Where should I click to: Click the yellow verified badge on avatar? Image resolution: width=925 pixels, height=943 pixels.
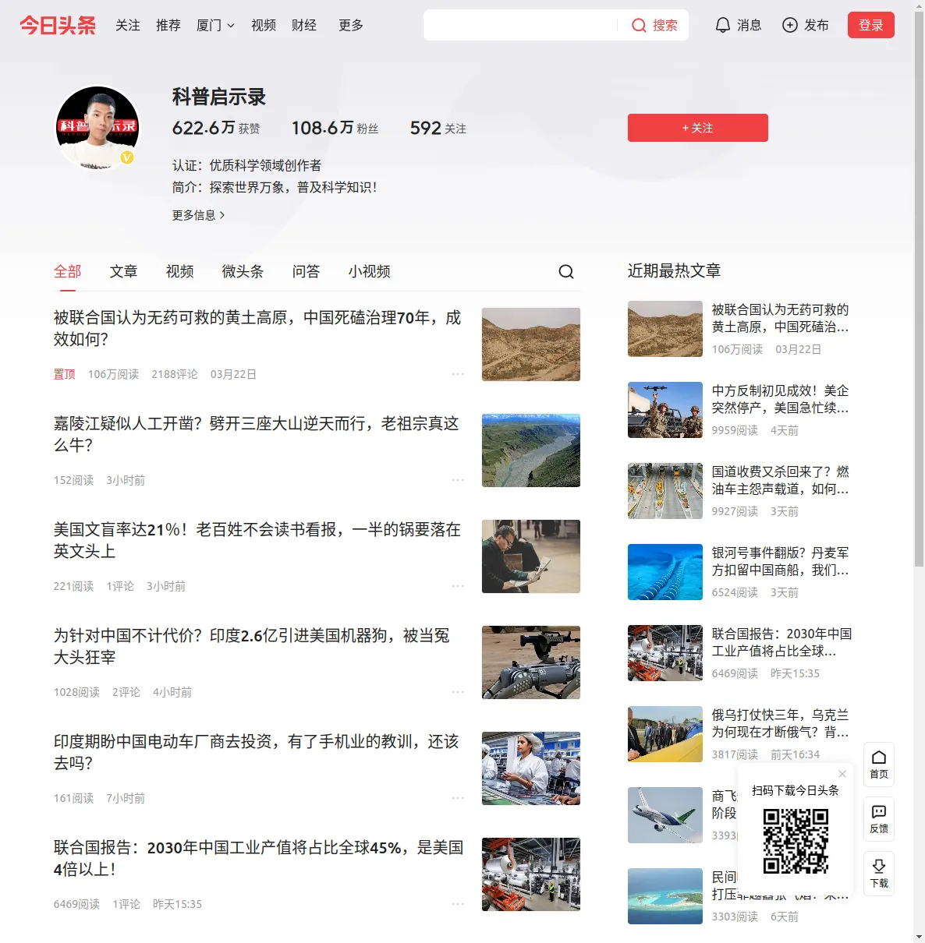click(x=127, y=157)
